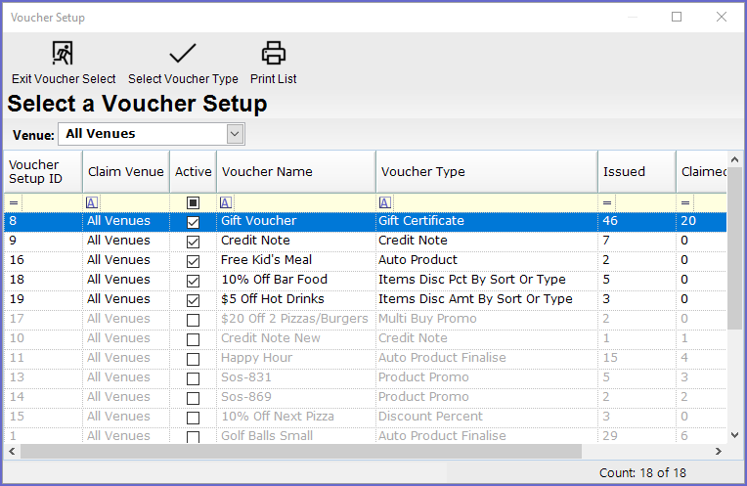Click the Select Voucher Type checkmark icon
This screenshot has width=747, height=486.
[x=183, y=54]
